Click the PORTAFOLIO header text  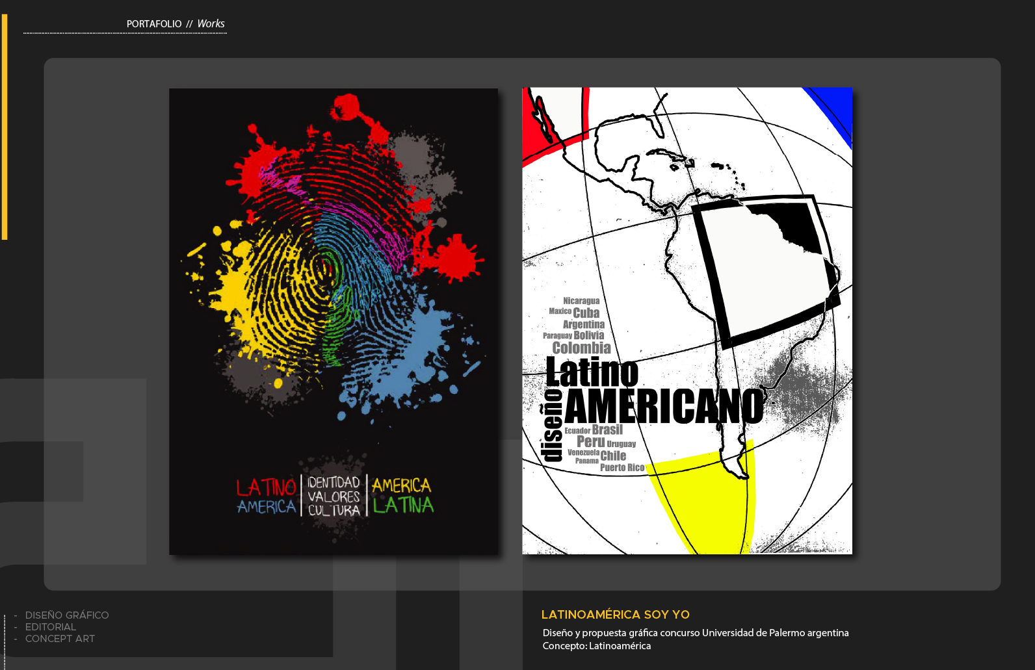point(154,24)
